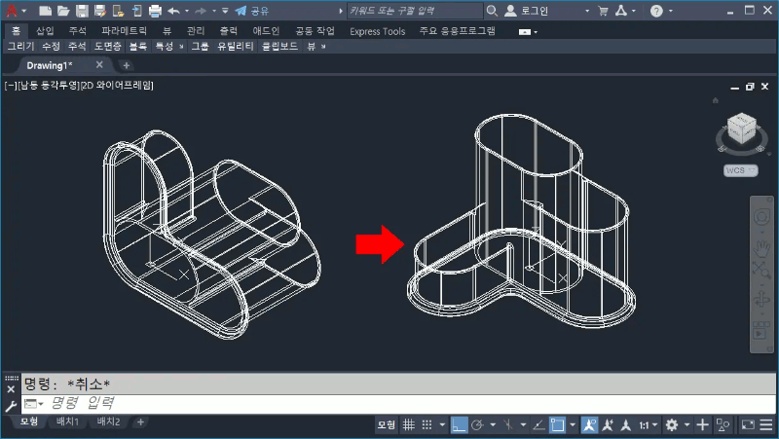Open the workspace switching gear icon
Viewport: 779px width, 439px height.
(x=673, y=425)
